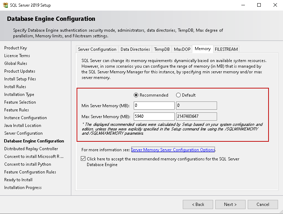Click default Max Server Memory field 2147483647
The image size is (283, 214).
coord(196,116)
